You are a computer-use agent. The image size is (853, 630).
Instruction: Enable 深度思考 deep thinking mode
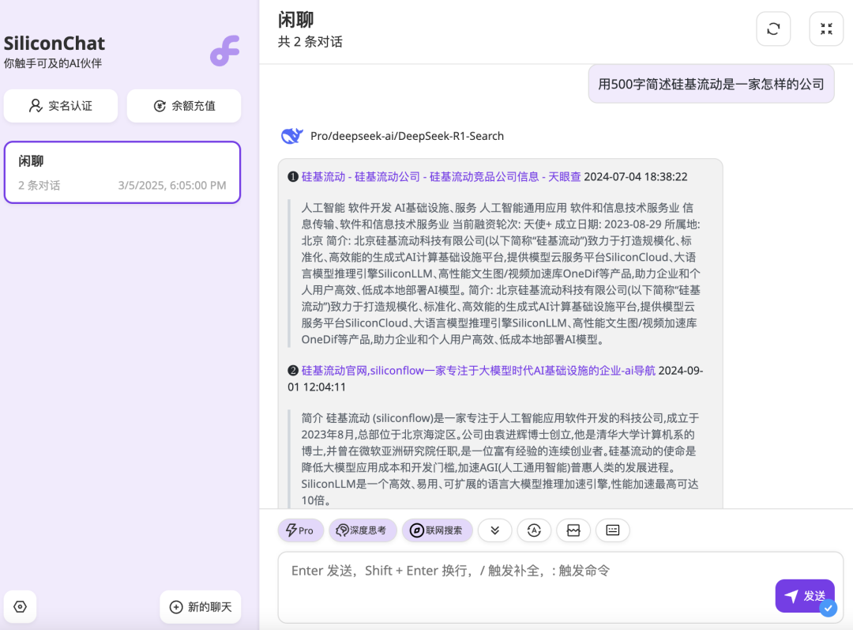363,530
